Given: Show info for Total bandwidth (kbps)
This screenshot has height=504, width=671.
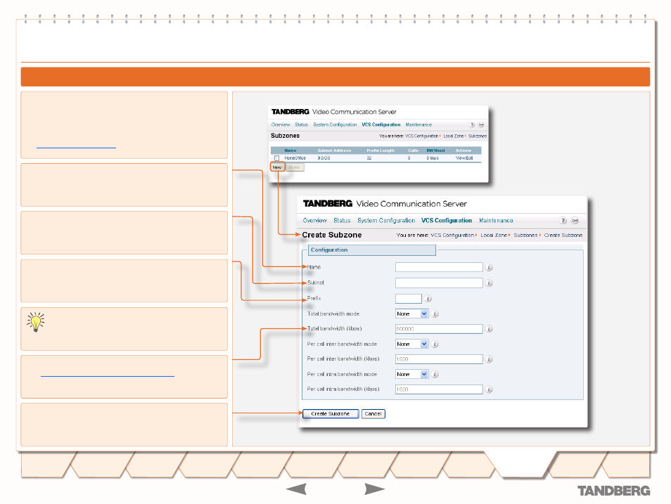Looking at the screenshot, I should tap(489, 328).
